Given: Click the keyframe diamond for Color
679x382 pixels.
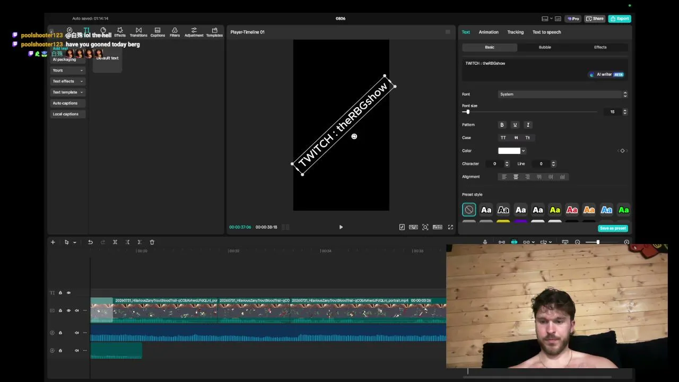Looking at the screenshot, I should pyautogui.click(x=622, y=151).
